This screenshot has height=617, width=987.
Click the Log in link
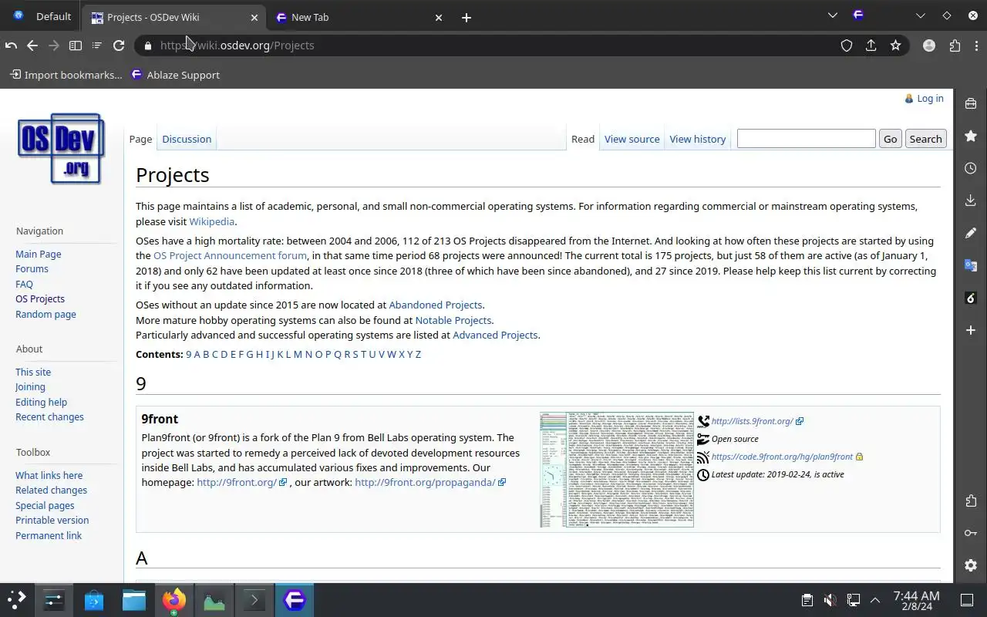coord(930,98)
